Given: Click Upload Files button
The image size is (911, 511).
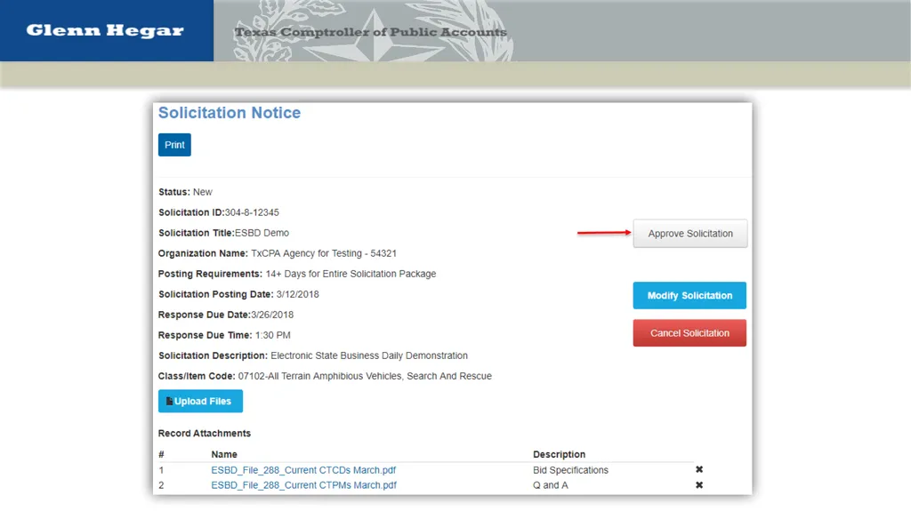Looking at the screenshot, I should pos(200,402).
